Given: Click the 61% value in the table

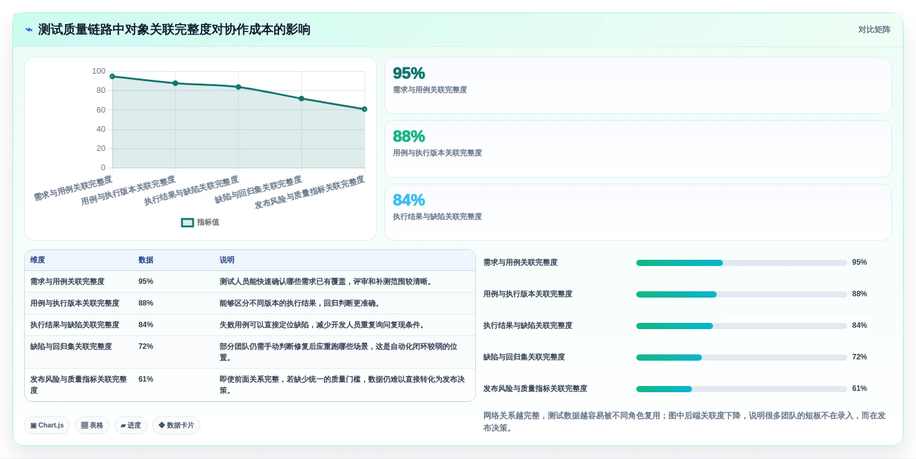Looking at the screenshot, I should pos(146,379).
